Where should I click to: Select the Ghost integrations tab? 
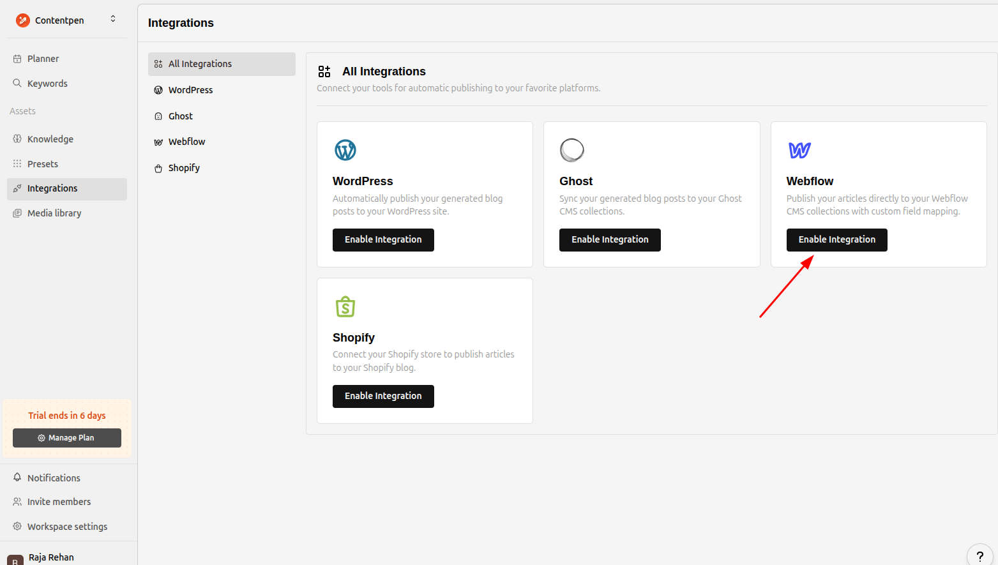coord(180,116)
